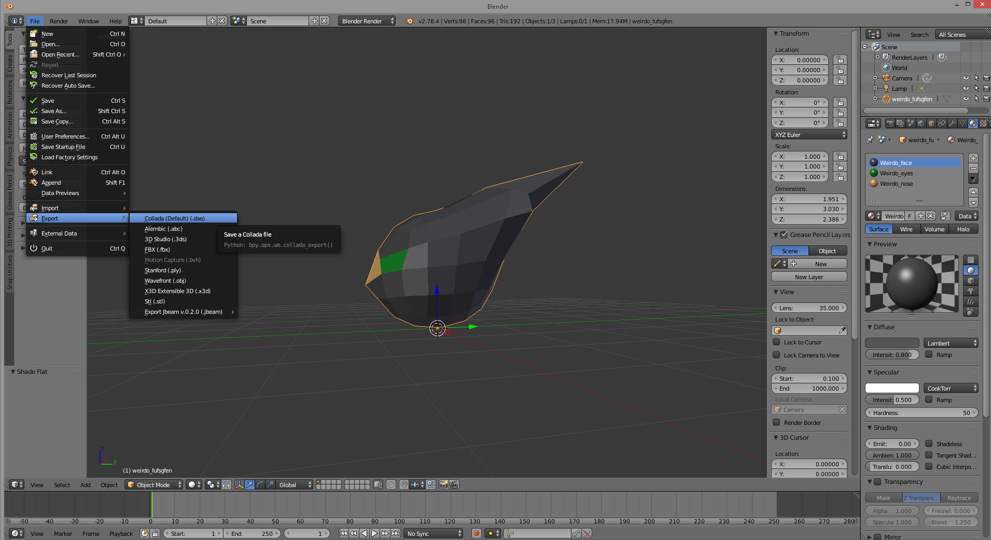Play the animation in reverse
991x540 pixels.
pos(364,533)
